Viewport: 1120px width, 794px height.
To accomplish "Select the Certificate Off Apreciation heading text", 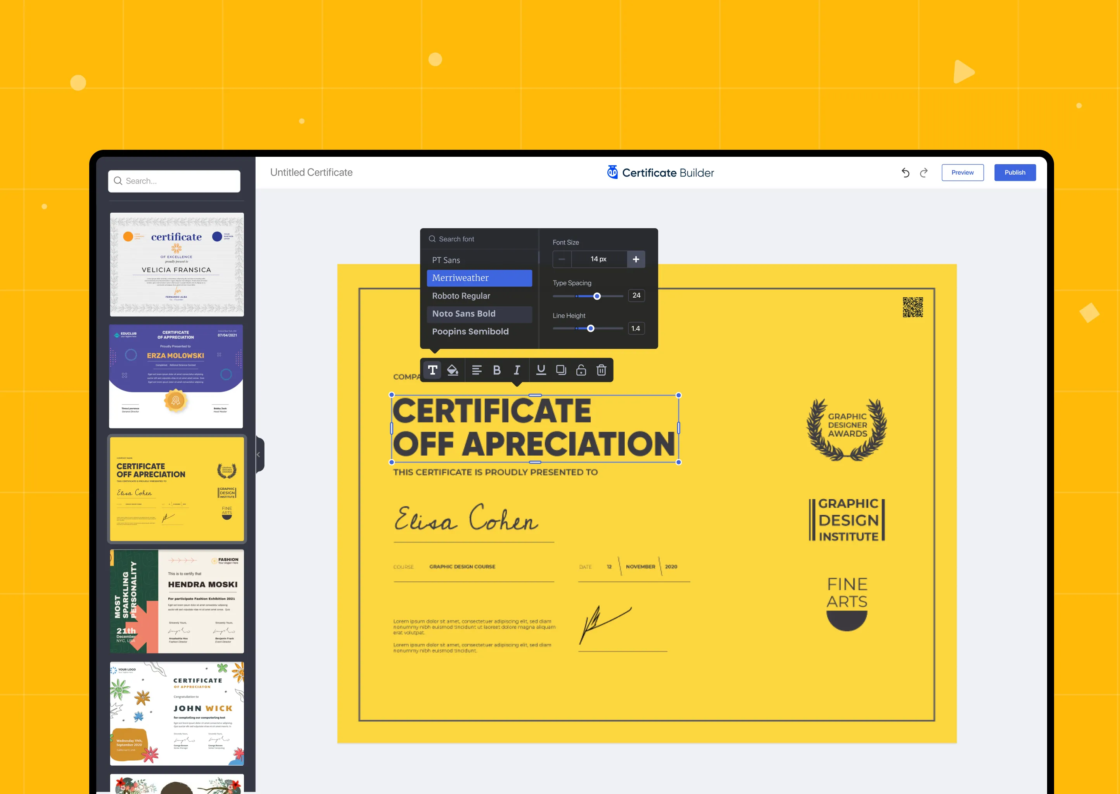I will click(534, 428).
